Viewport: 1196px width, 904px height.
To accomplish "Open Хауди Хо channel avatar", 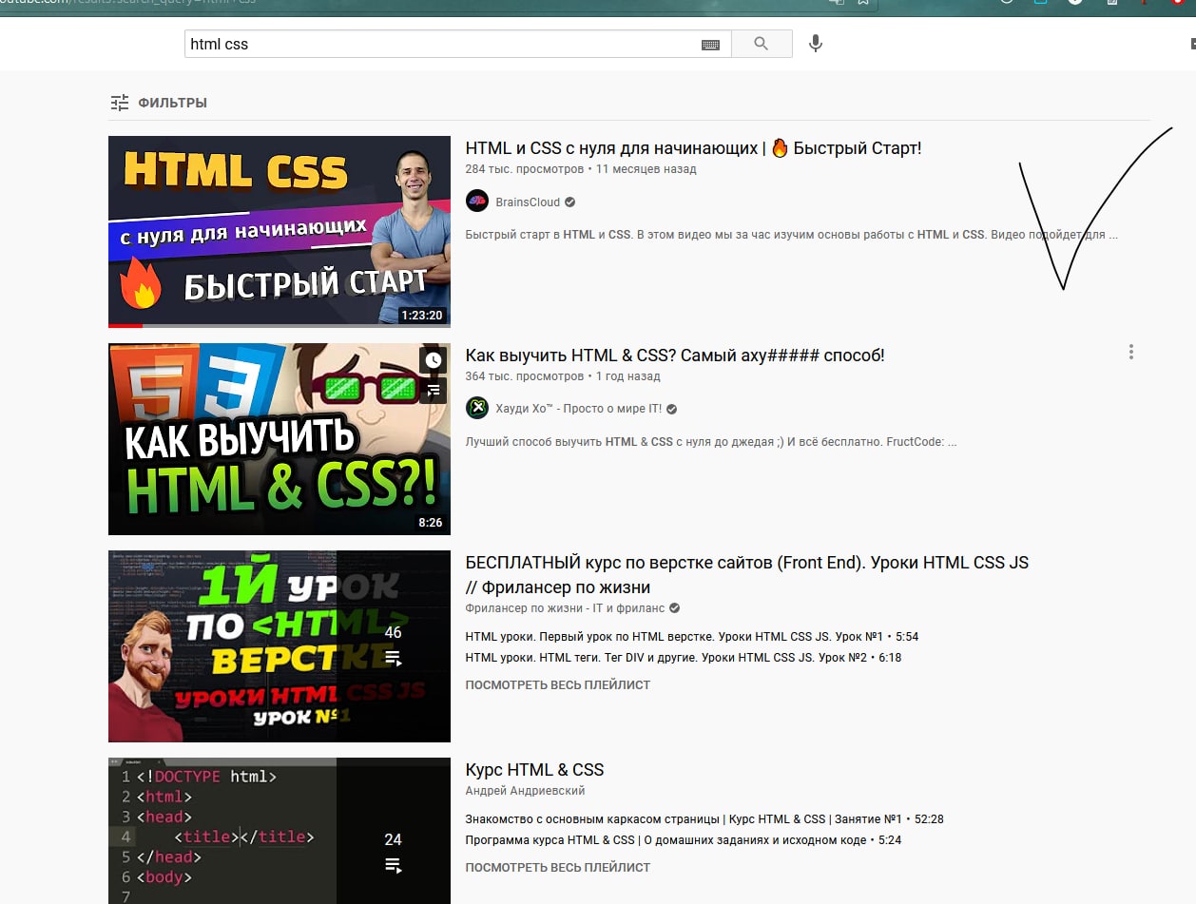I will point(477,409).
